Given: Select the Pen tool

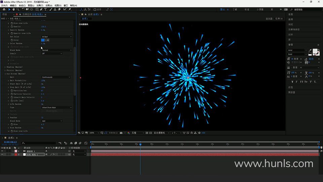Looking at the screenshot, I should (x=41, y=9).
